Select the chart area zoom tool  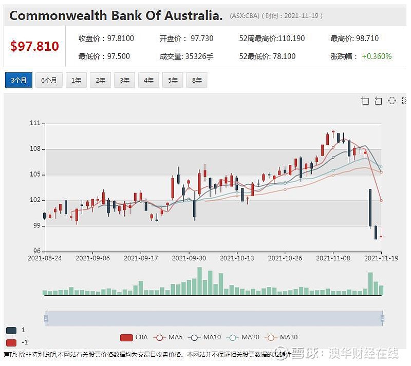pos(365,101)
